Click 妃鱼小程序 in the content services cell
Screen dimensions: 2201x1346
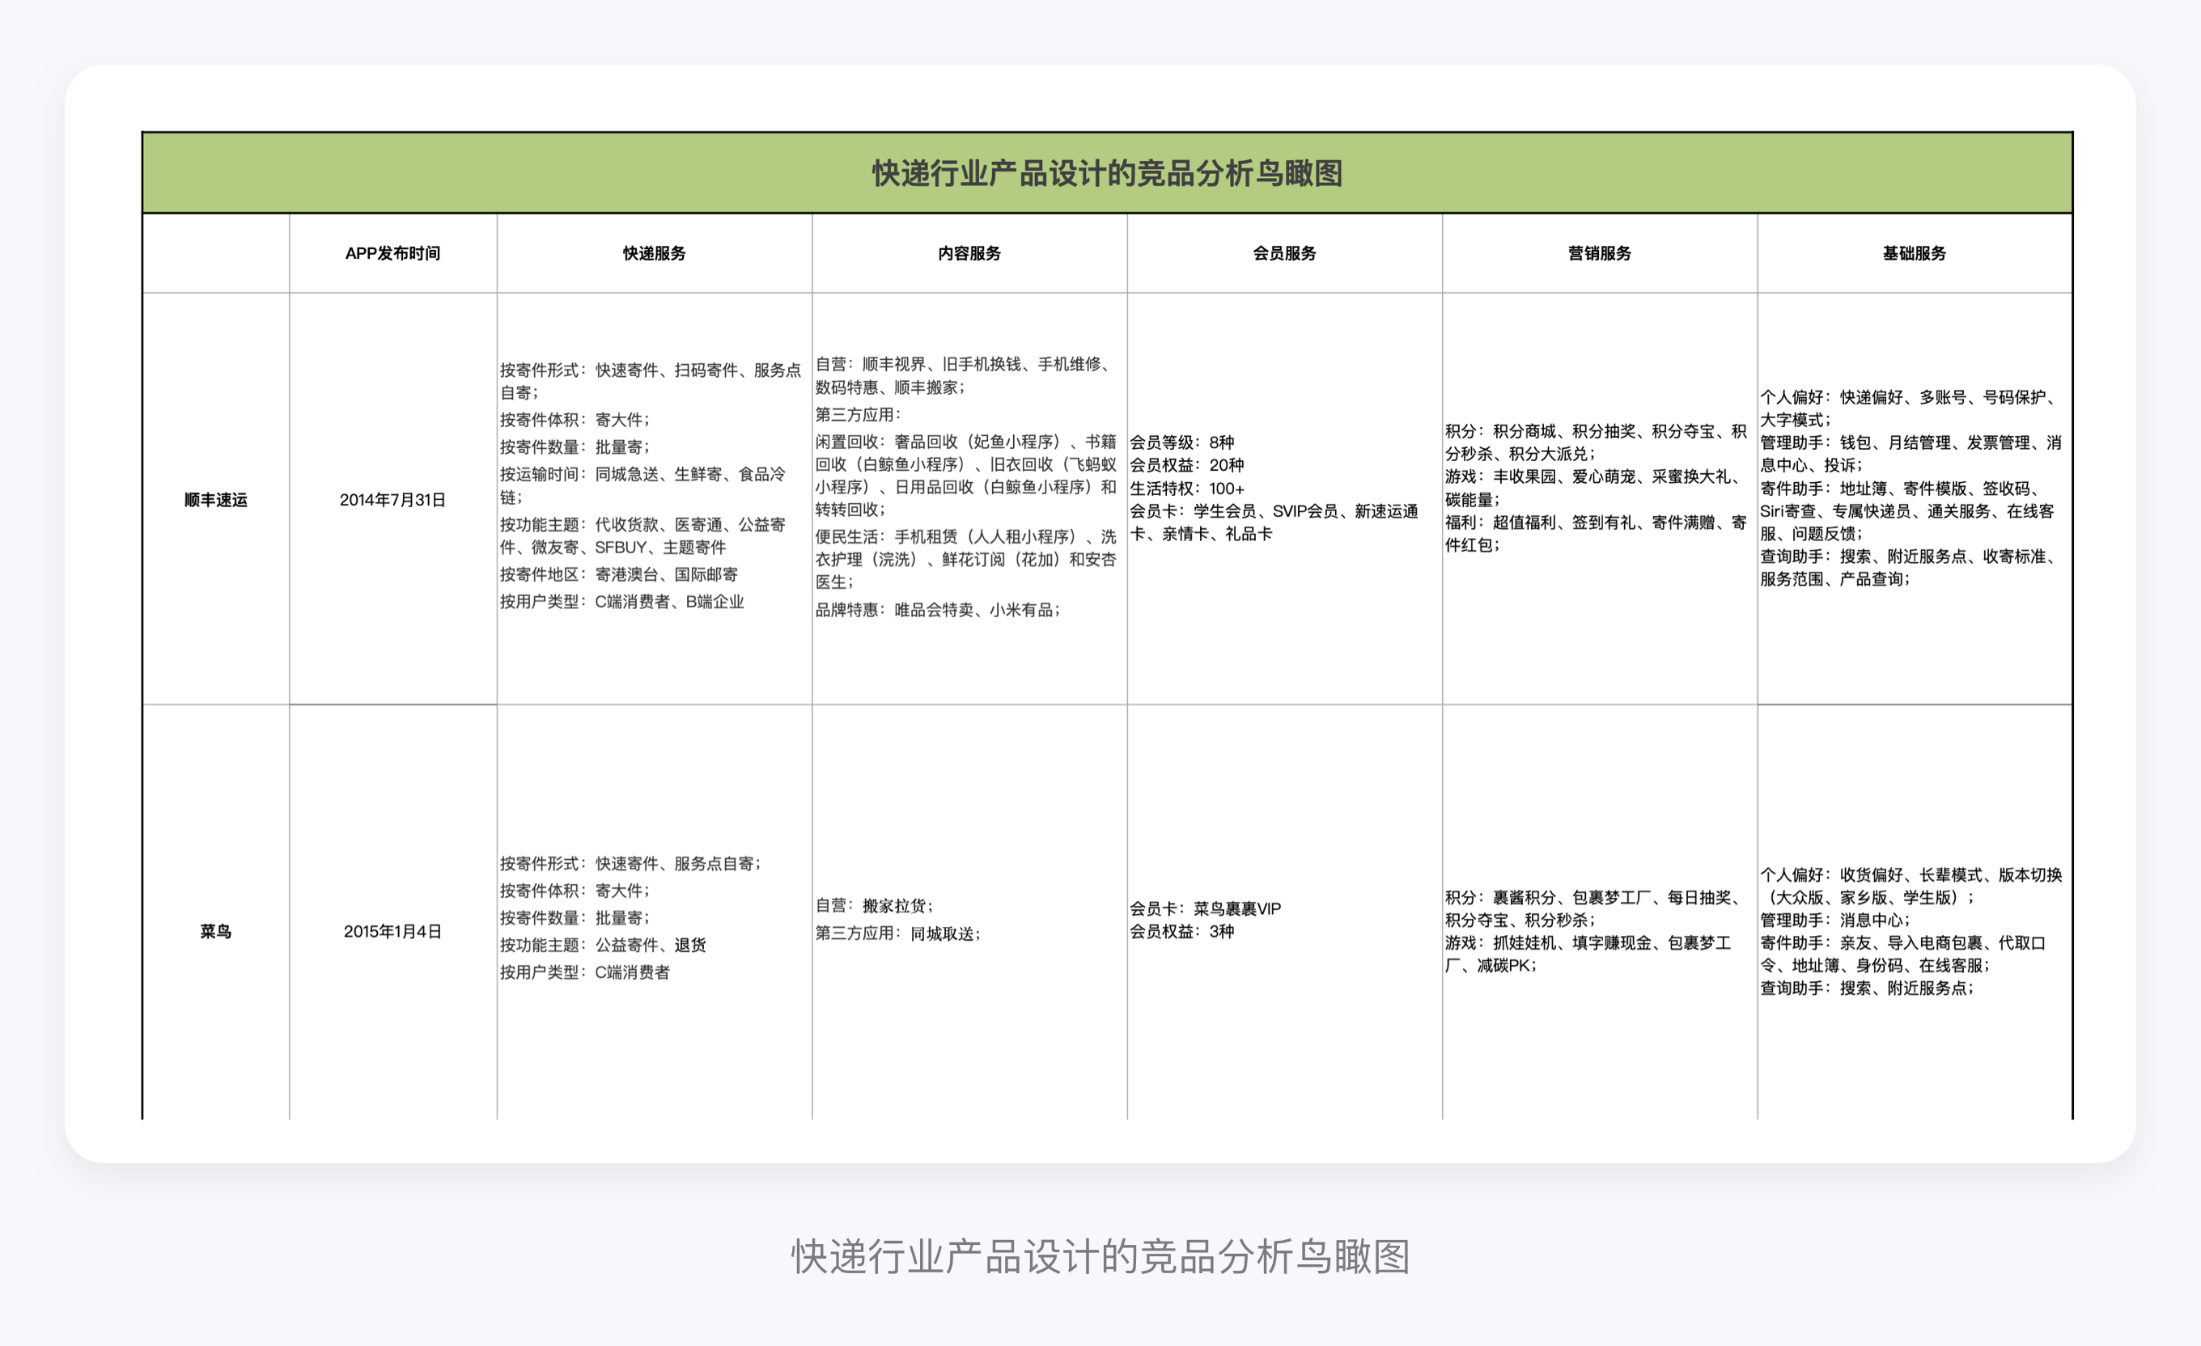pos(1015,439)
